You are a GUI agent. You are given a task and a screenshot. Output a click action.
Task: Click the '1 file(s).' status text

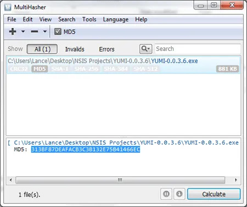pos(29,195)
